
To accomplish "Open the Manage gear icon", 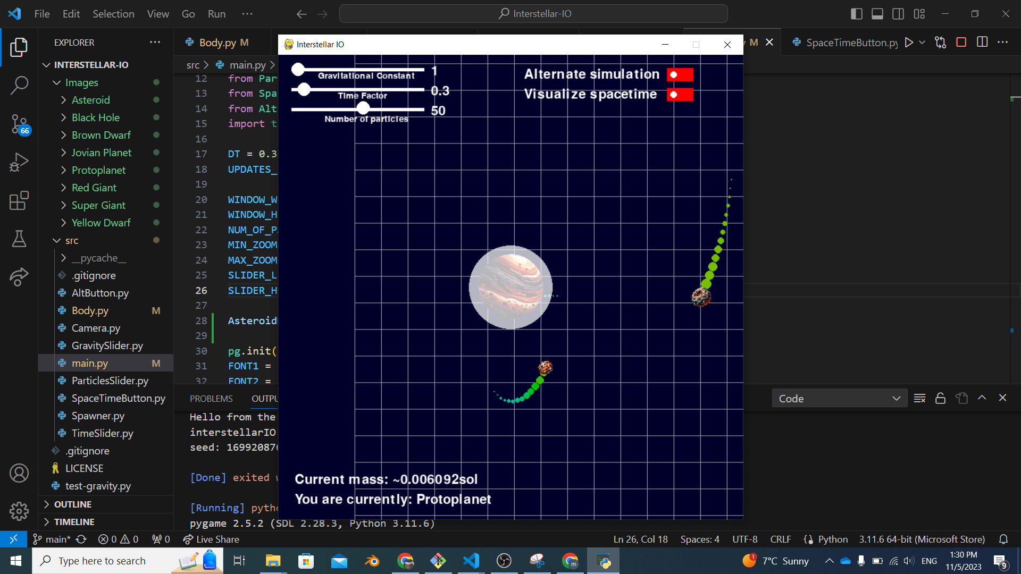I will tap(19, 511).
